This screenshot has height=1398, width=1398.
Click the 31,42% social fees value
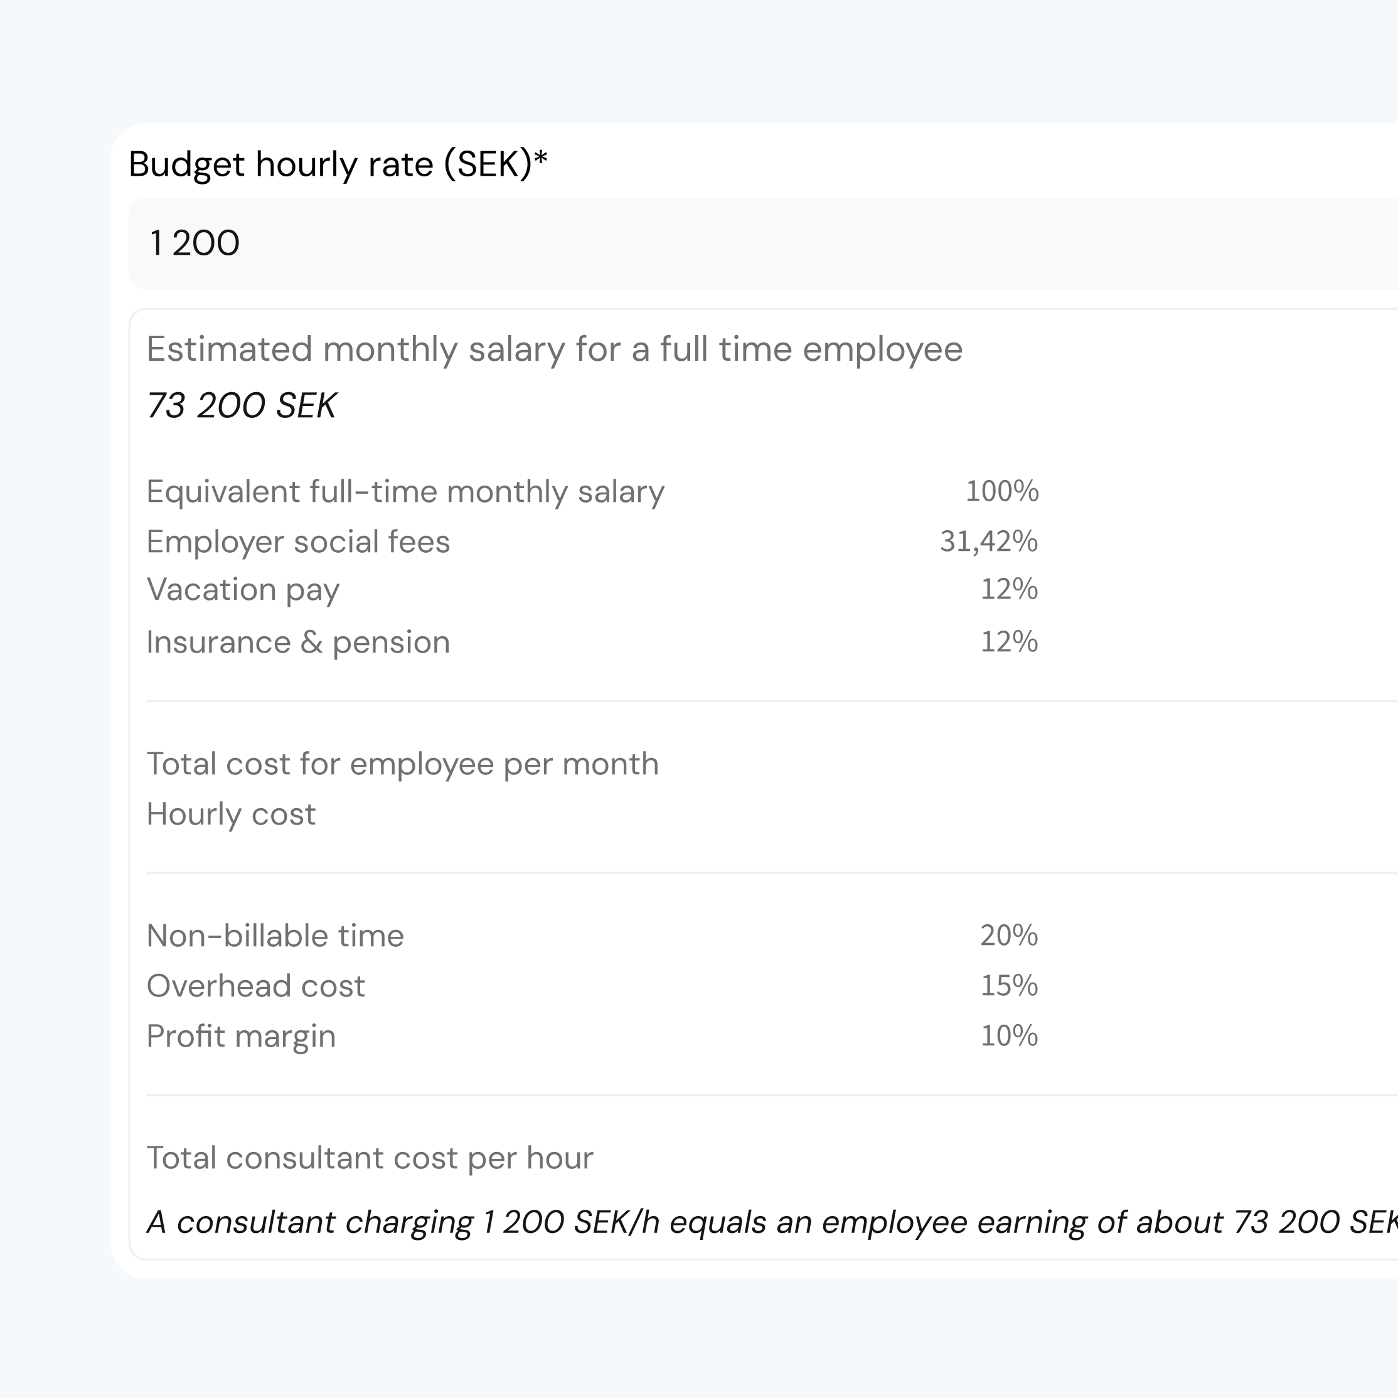point(988,542)
